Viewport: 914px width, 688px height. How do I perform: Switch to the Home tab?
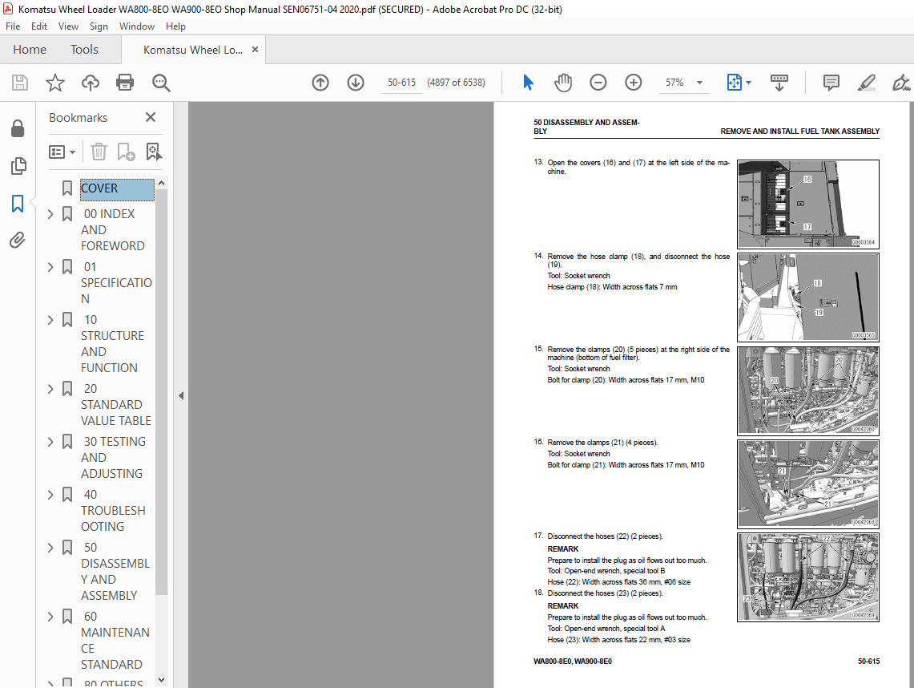(30, 50)
